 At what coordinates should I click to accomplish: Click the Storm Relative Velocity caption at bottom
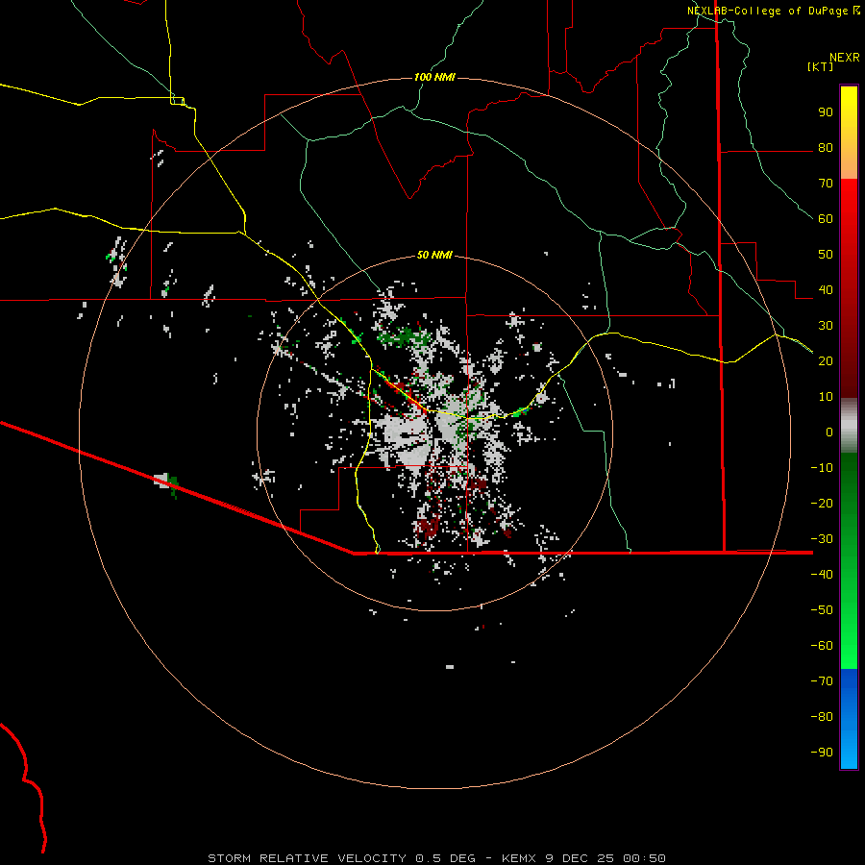point(436,858)
